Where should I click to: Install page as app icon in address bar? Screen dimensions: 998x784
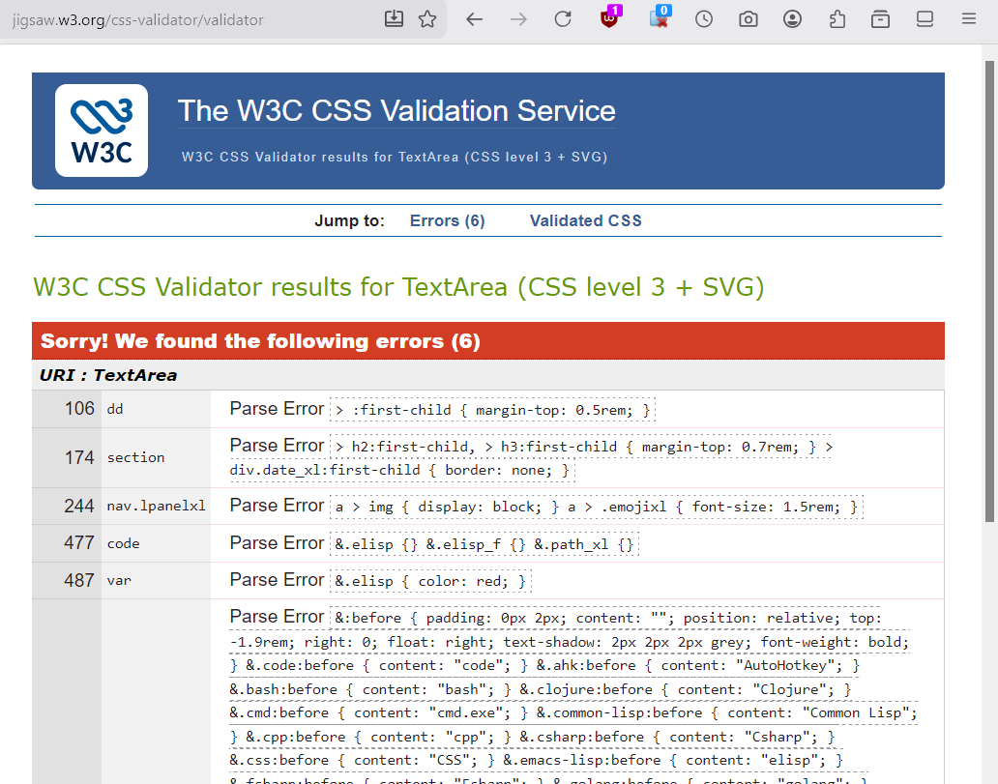coord(394,19)
